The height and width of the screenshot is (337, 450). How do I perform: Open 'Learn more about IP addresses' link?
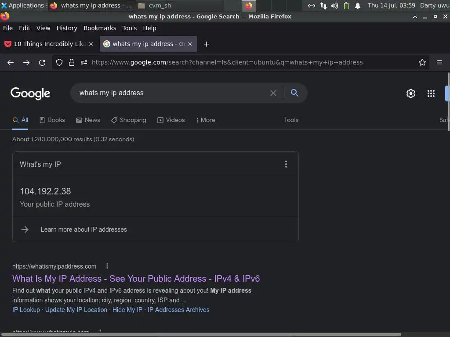point(83,229)
